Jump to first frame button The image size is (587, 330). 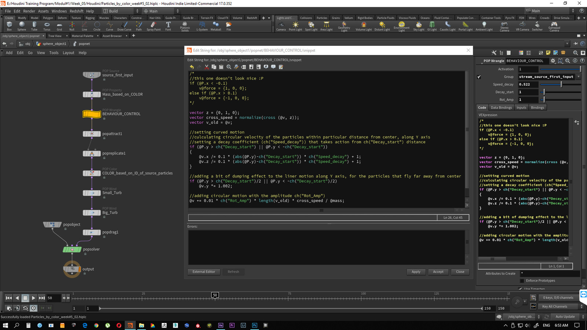click(x=8, y=298)
